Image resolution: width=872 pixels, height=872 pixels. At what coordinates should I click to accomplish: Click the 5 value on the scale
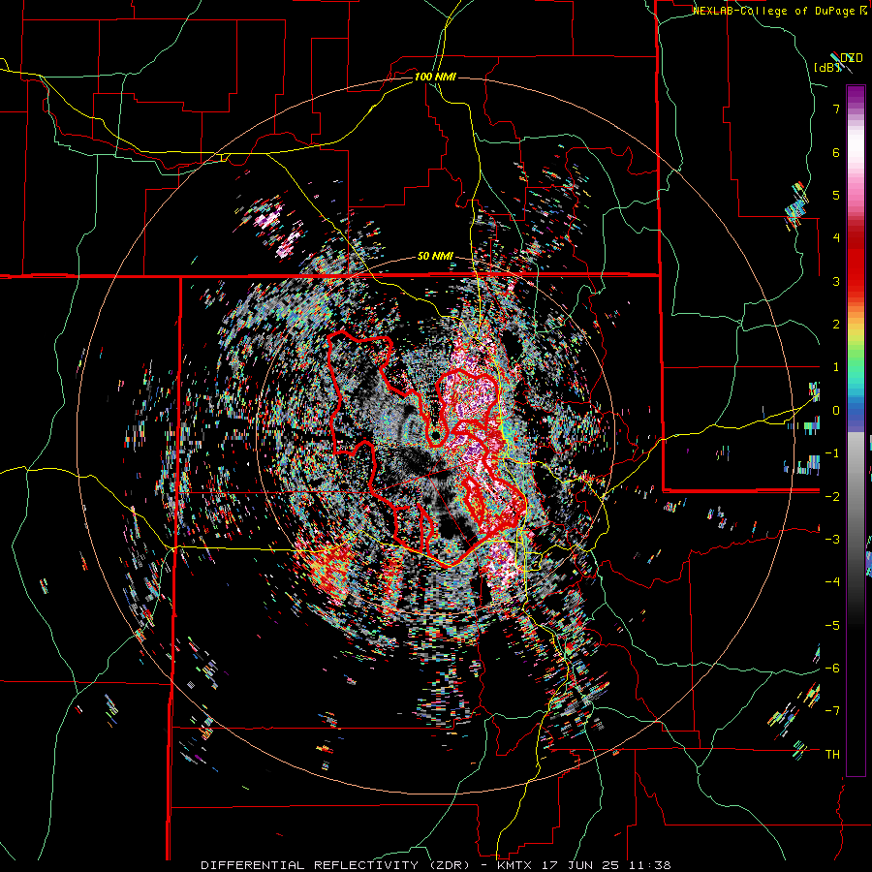[x=836, y=195]
